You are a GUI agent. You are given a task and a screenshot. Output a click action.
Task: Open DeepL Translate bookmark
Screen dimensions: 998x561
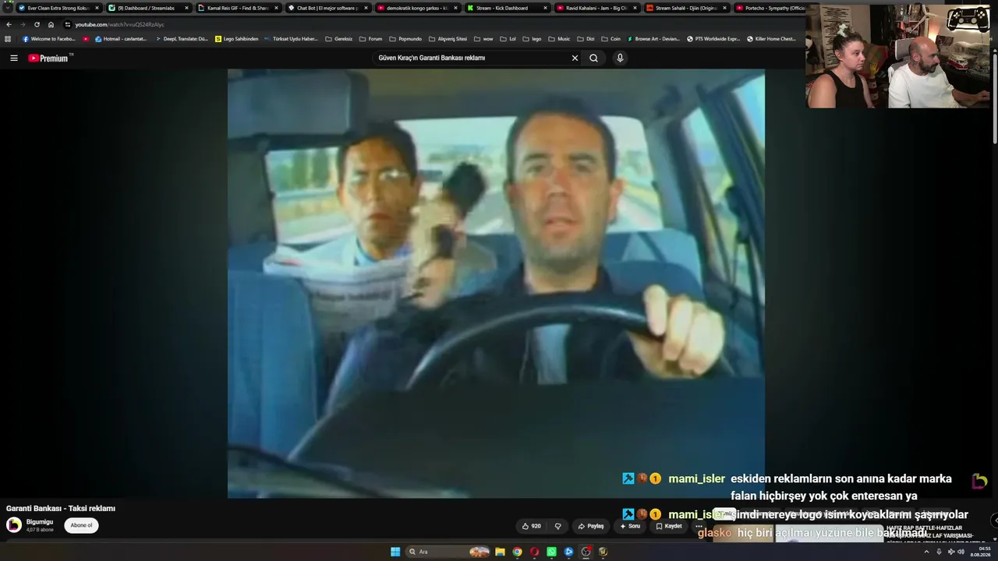tap(182, 38)
